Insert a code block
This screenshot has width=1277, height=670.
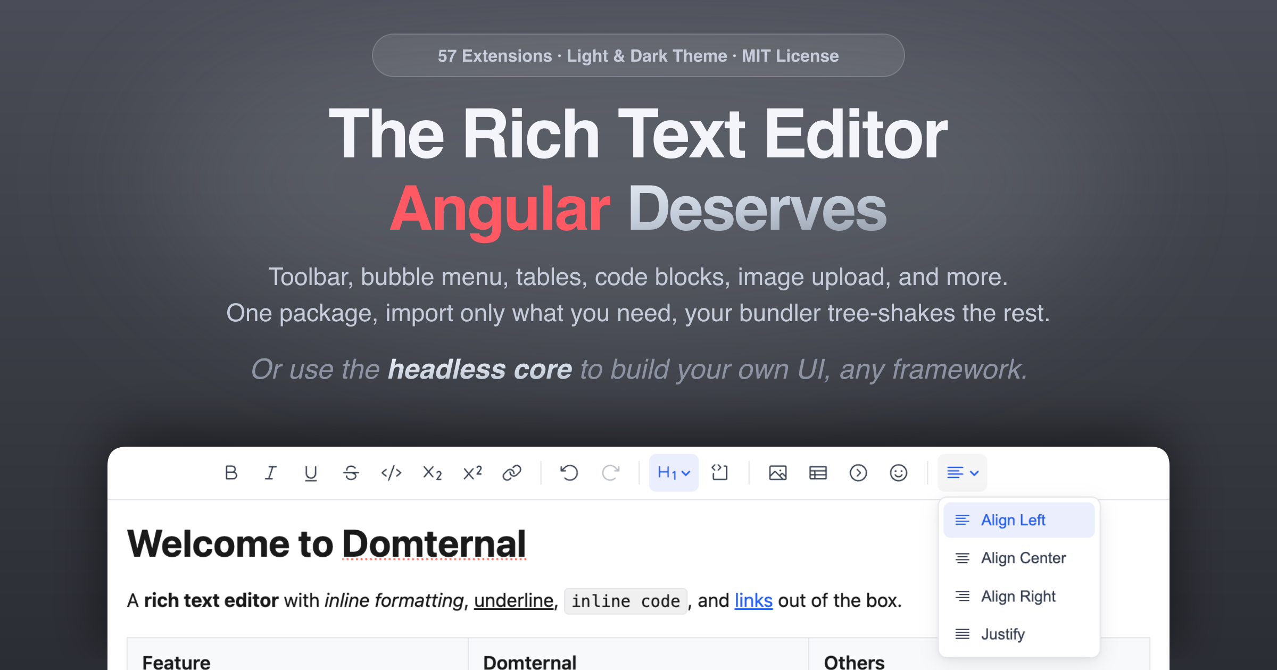tap(719, 473)
